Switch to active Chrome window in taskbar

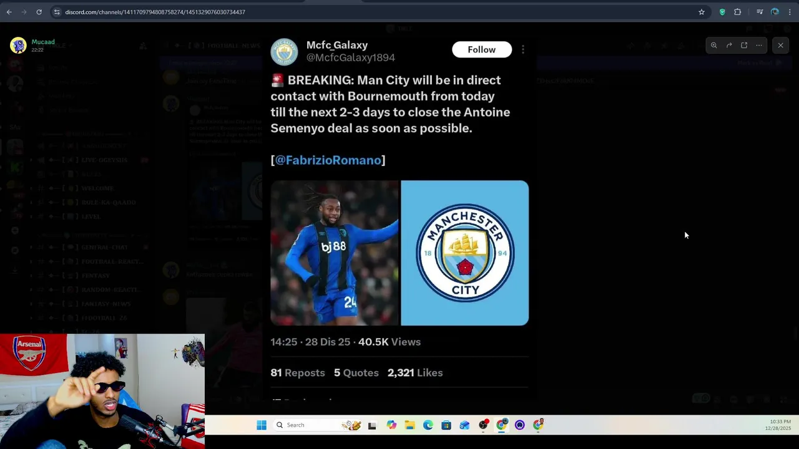501,425
